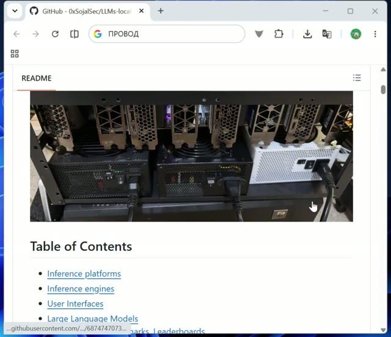Go back using the back arrow

(16, 34)
